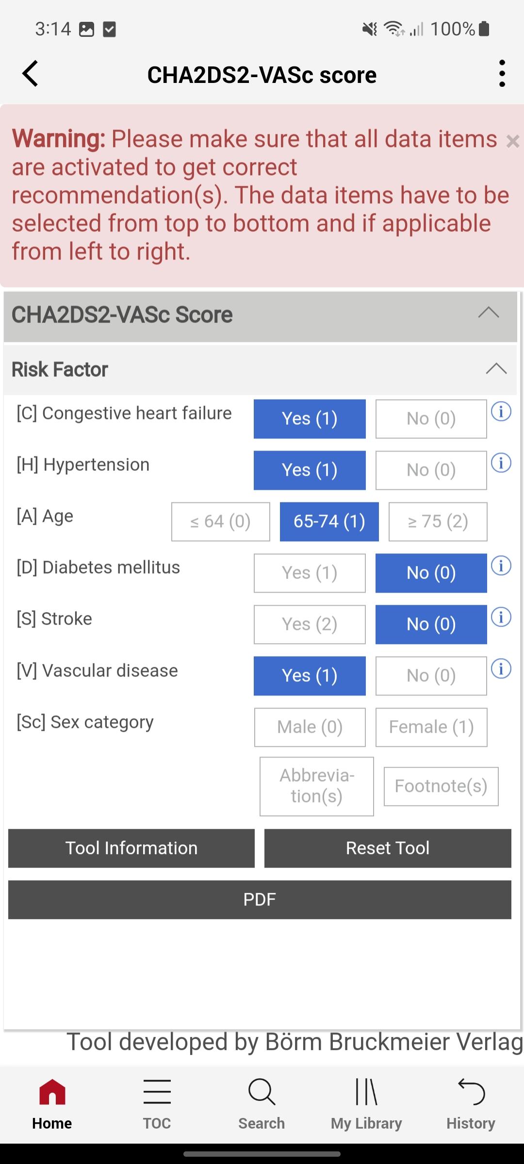Viewport: 524px width, 1164px height.
Task: Open info for Vascular disease
Action: coord(501,669)
